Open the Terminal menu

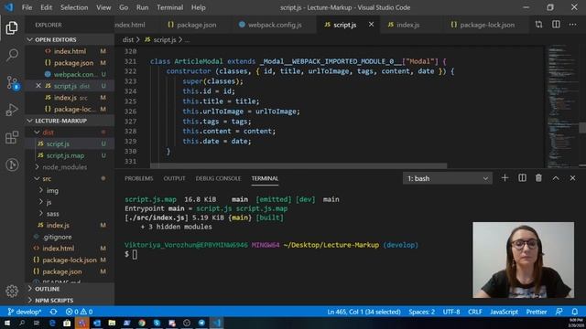170,7
